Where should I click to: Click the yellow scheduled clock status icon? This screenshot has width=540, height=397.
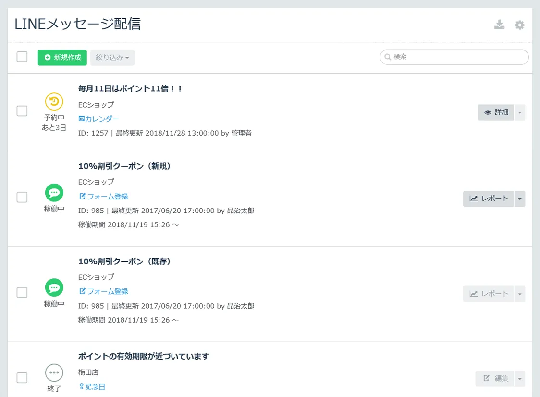click(54, 101)
